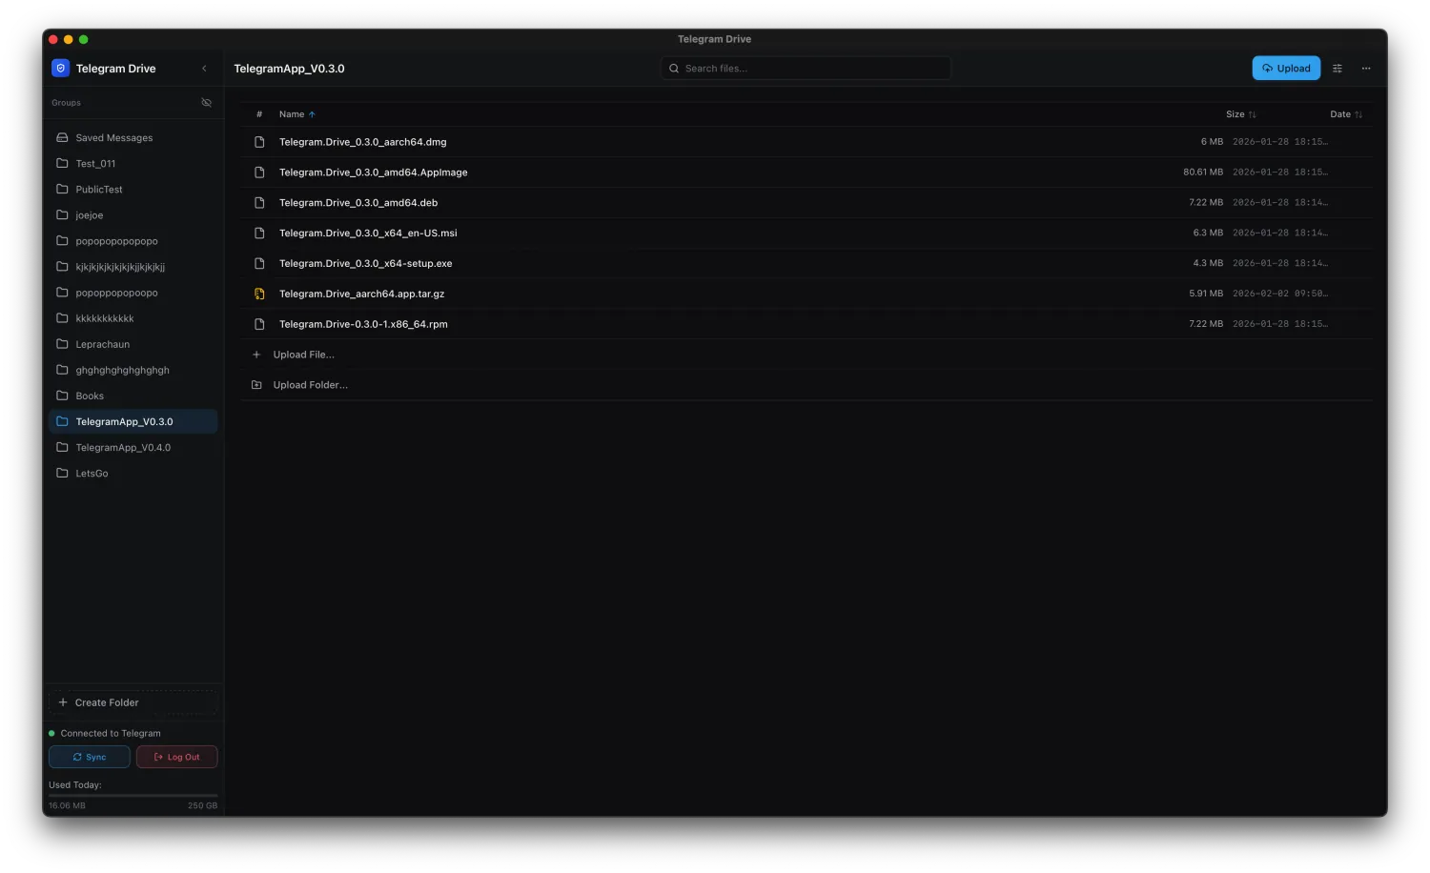Sort files by Name column header
This screenshot has width=1430, height=873.
coord(296,114)
